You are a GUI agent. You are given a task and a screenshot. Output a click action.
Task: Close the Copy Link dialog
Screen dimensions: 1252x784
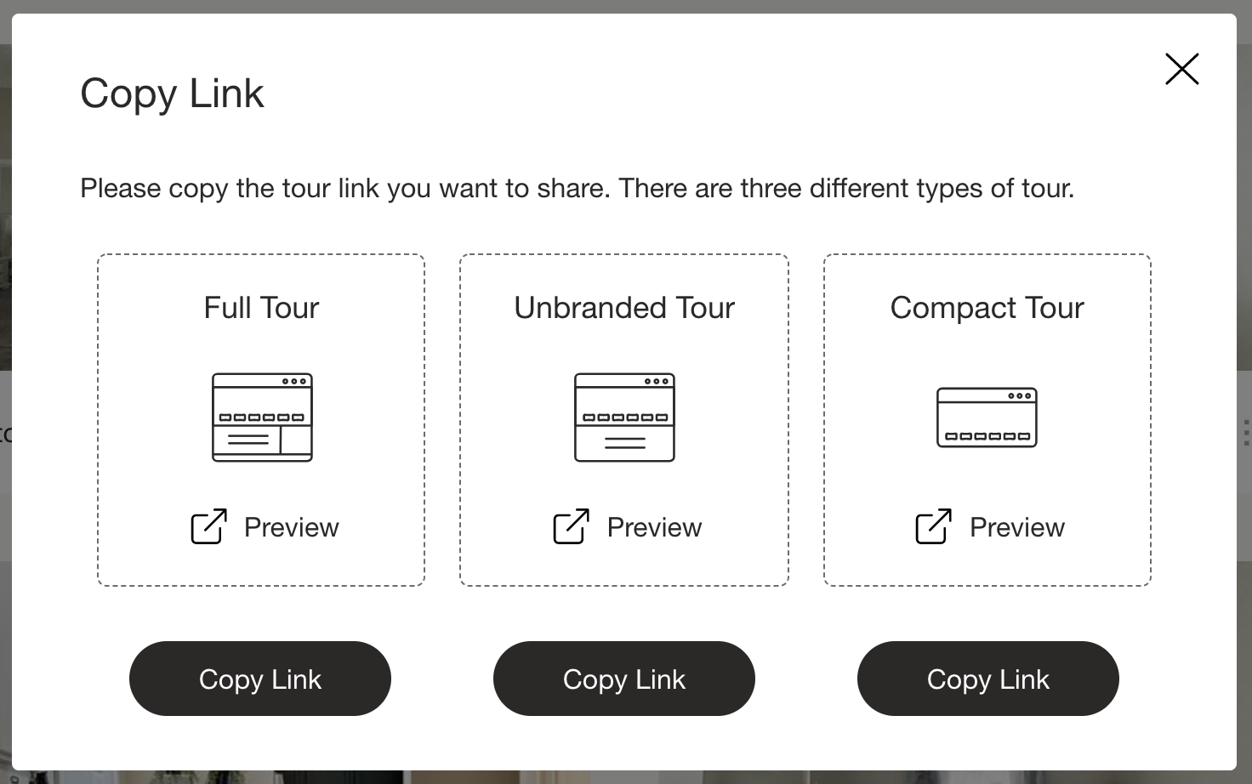point(1181,69)
